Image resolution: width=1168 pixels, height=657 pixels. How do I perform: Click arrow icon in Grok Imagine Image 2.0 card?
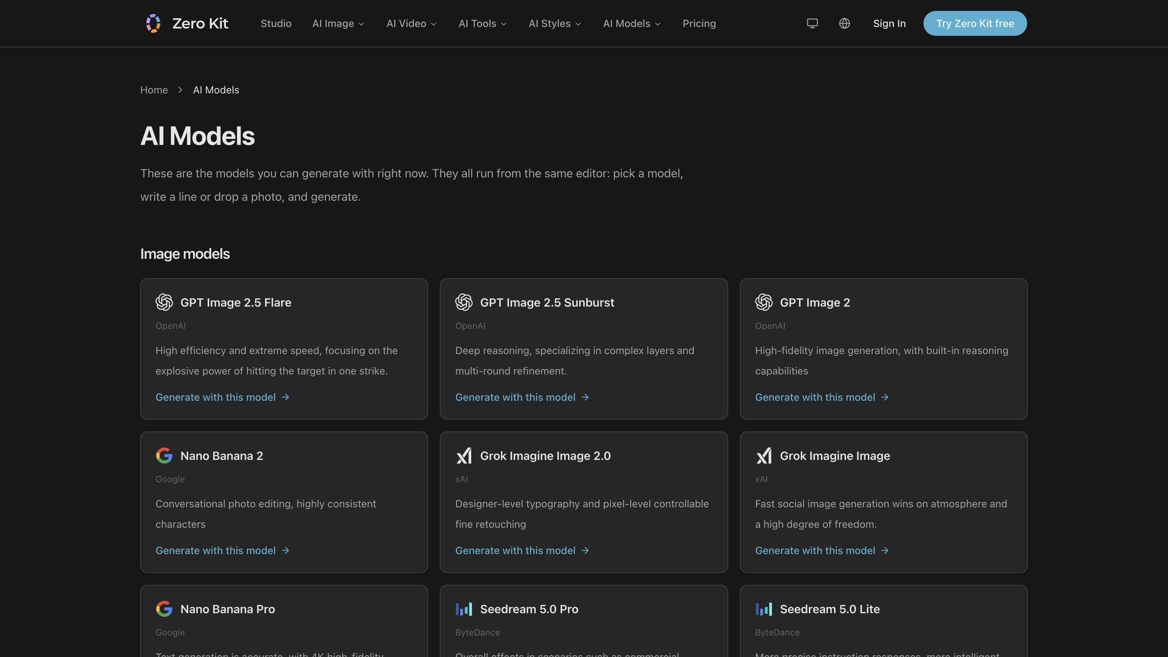[x=585, y=550]
